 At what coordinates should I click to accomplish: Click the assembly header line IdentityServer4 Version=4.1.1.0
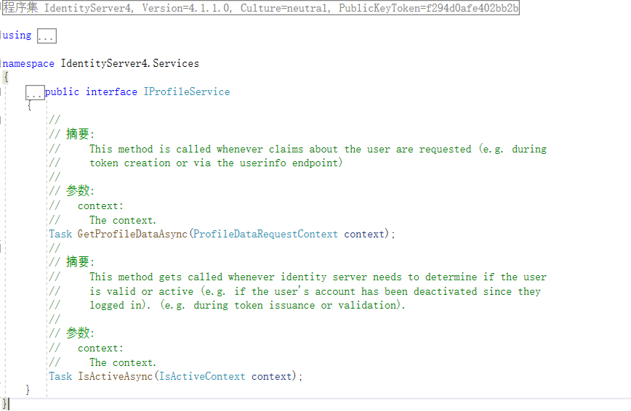point(261,8)
